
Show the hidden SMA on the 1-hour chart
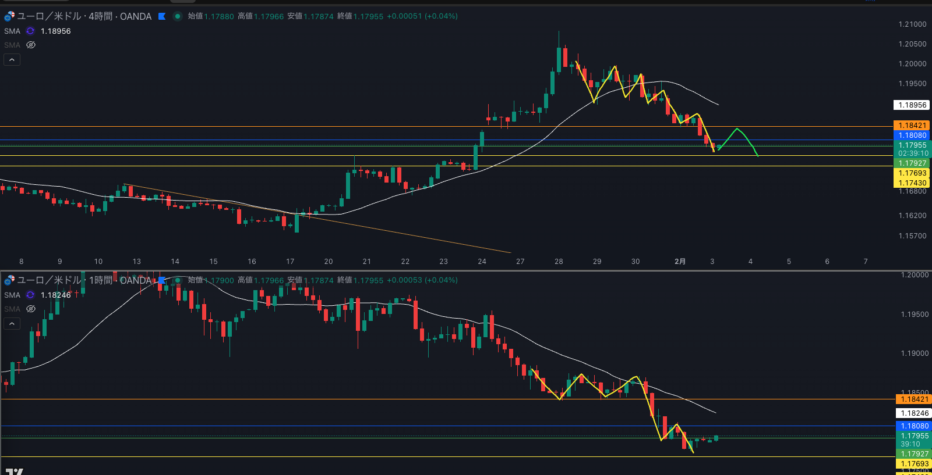point(31,309)
